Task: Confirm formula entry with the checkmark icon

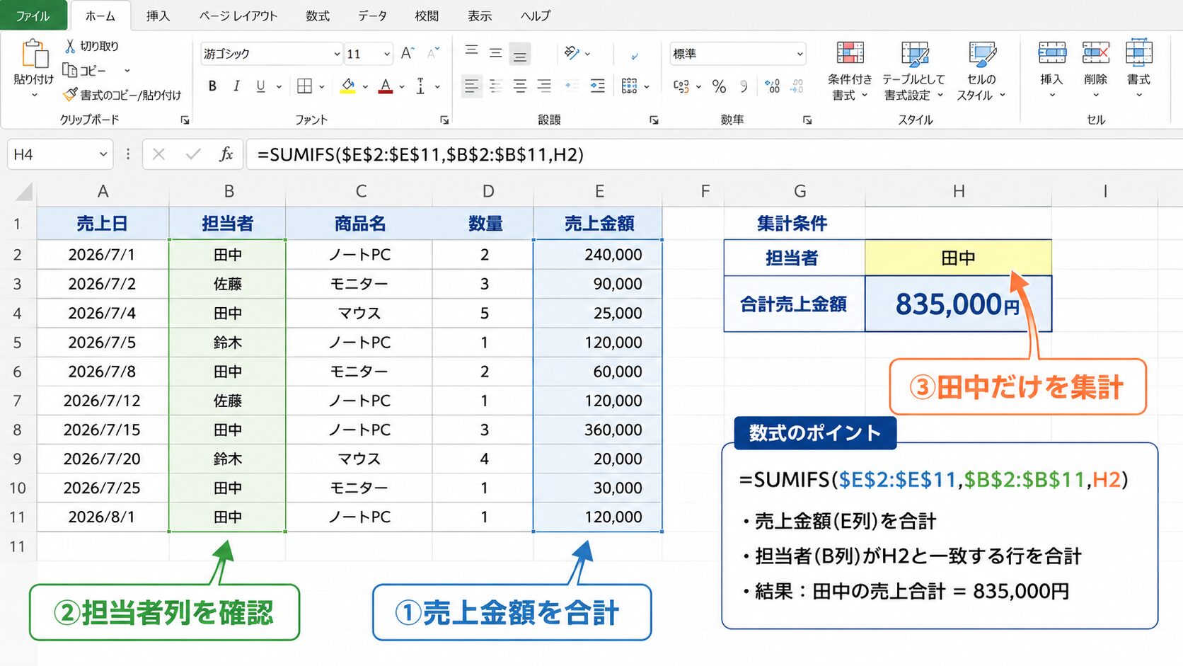Action: click(x=192, y=154)
